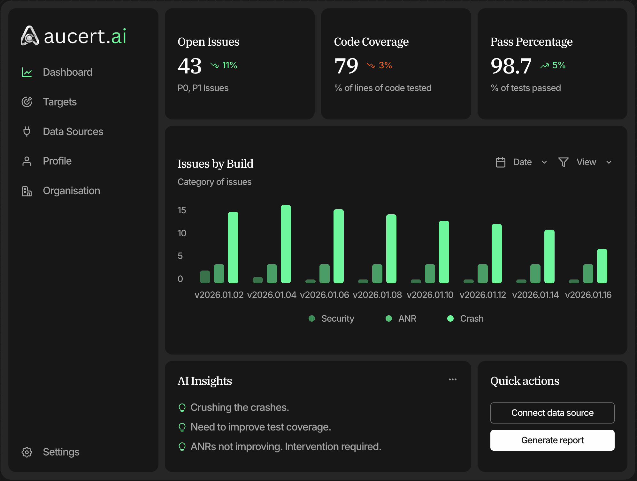Expand the Date dropdown chevron

[x=544, y=162]
